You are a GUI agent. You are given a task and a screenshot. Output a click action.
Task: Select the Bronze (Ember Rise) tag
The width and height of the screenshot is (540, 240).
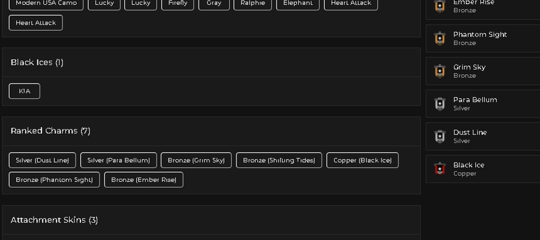(143, 180)
